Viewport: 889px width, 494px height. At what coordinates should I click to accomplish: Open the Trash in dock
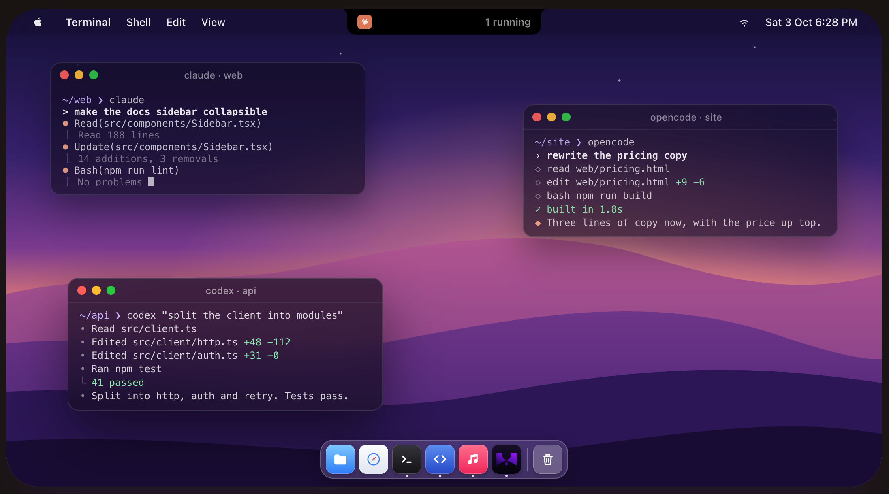pyautogui.click(x=548, y=459)
